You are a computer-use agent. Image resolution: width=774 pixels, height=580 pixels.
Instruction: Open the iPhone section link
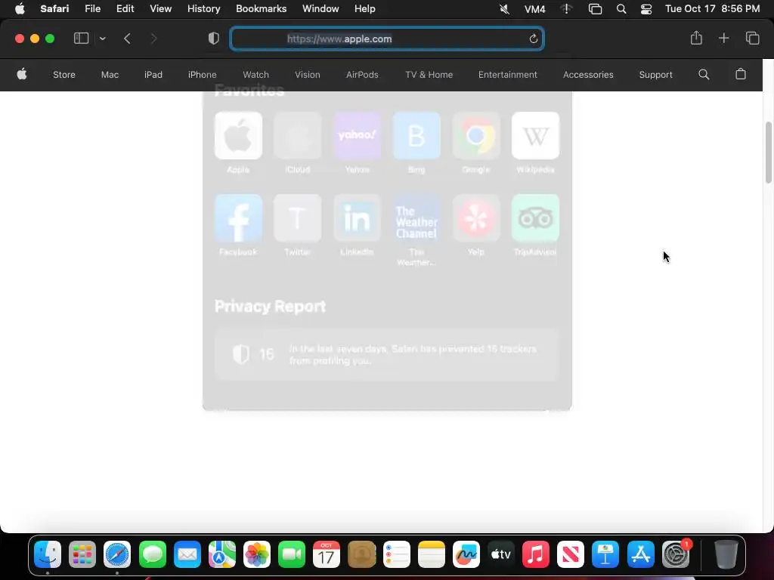point(202,75)
